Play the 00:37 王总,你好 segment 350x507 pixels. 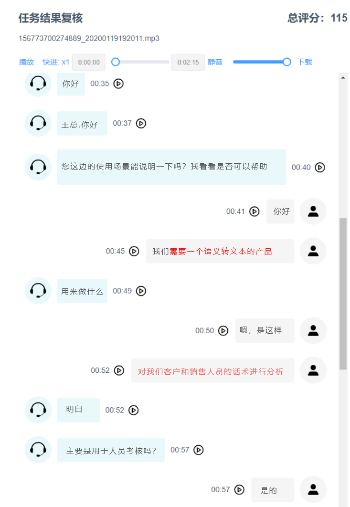(141, 124)
